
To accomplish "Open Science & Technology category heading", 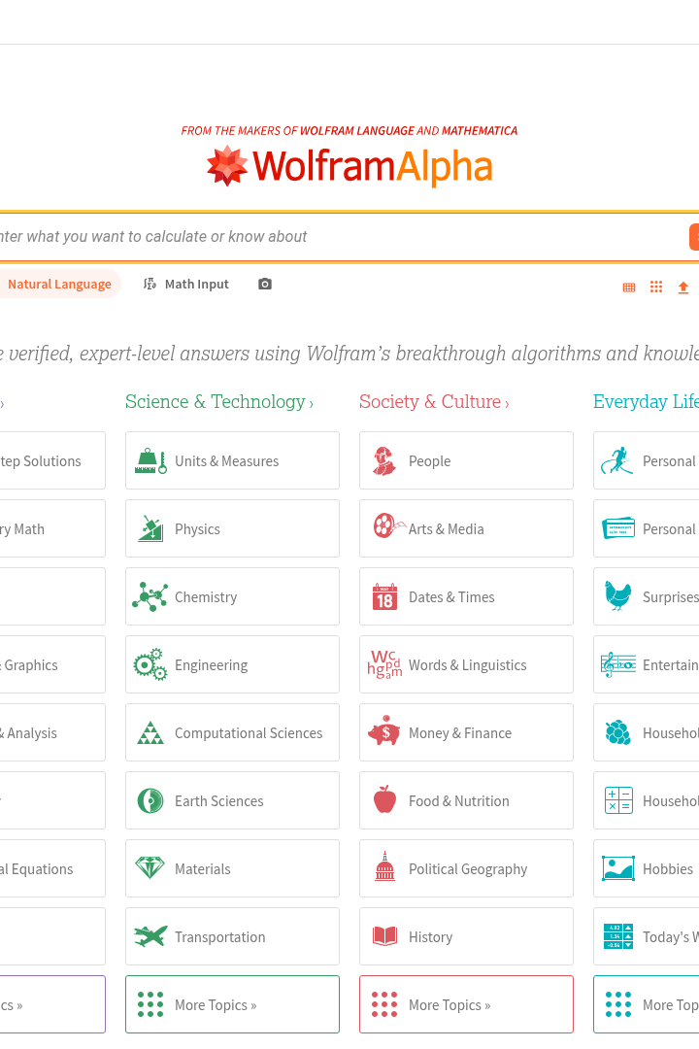I will (219, 401).
